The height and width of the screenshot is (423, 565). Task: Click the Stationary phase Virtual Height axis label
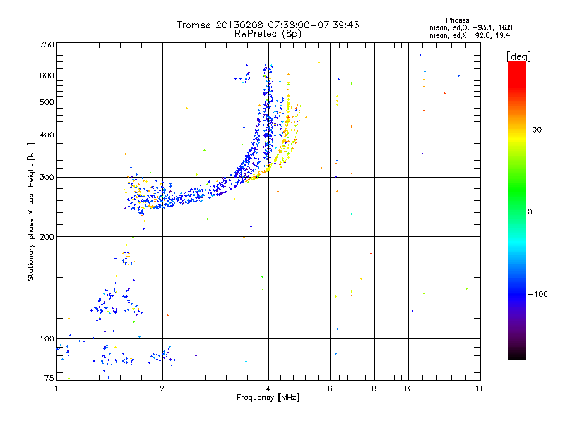pos(31,211)
